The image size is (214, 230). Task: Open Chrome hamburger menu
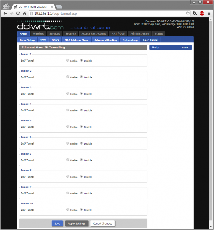pyautogui.click(x=209, y=13)
